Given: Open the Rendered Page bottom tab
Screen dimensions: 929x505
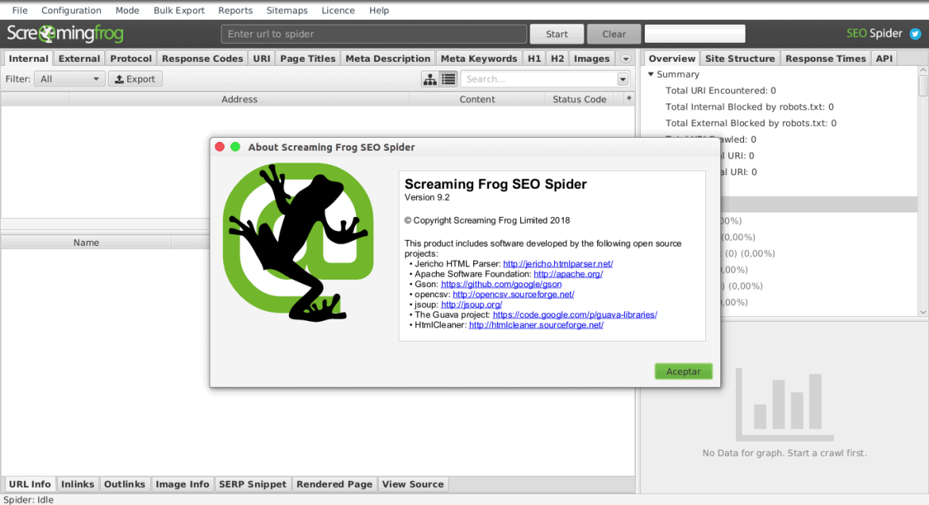Looking at the screenshot, I should tap(334, 484).
